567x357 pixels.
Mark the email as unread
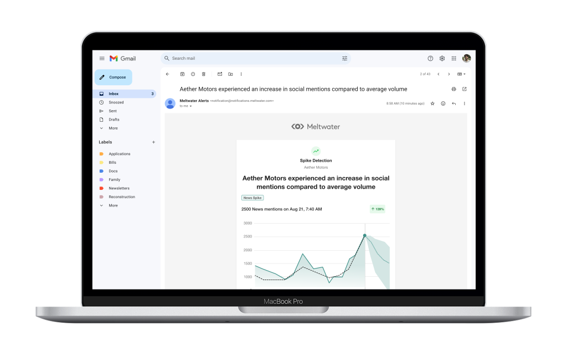click(220, 74)
